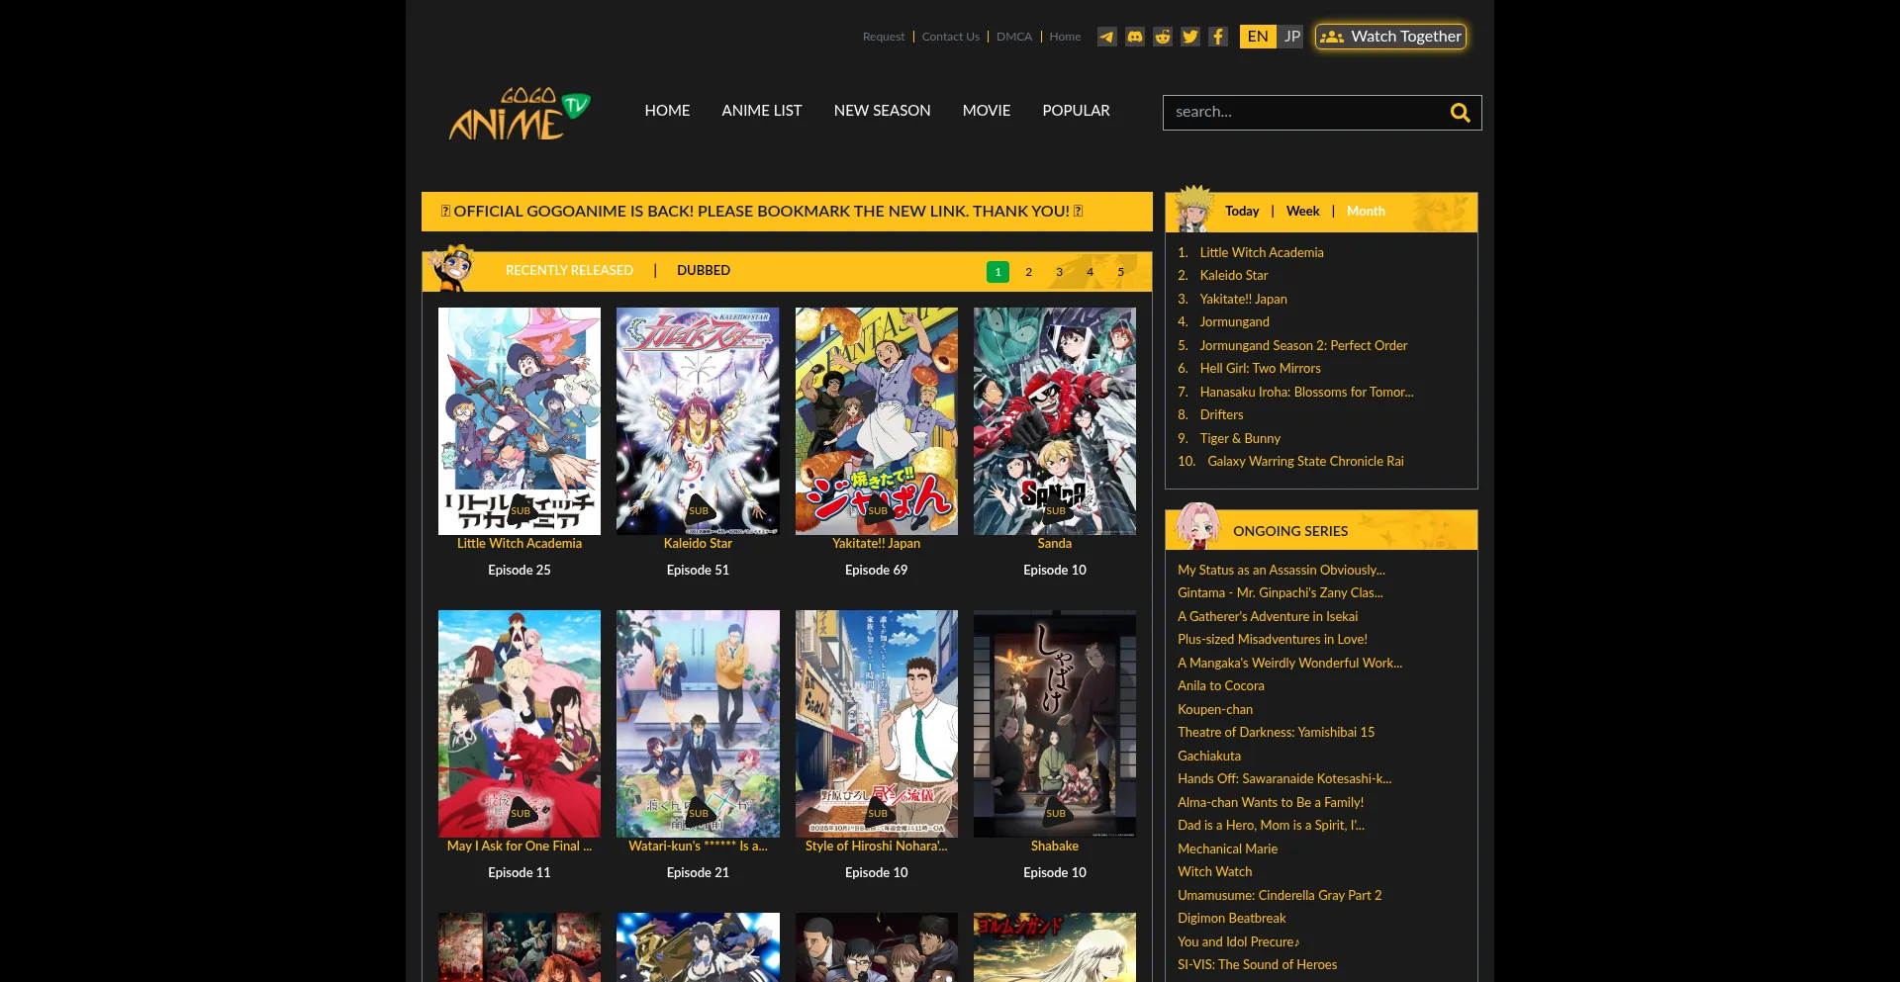Open Mechanical Marie ongoing series
This screenshot has width=1900, height=982.
pos(1227,849)
